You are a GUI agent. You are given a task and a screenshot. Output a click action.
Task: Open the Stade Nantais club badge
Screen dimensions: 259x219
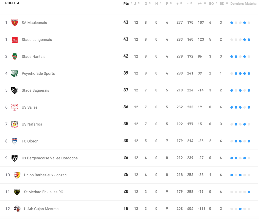pyautogui.click(x=15, y=56)
